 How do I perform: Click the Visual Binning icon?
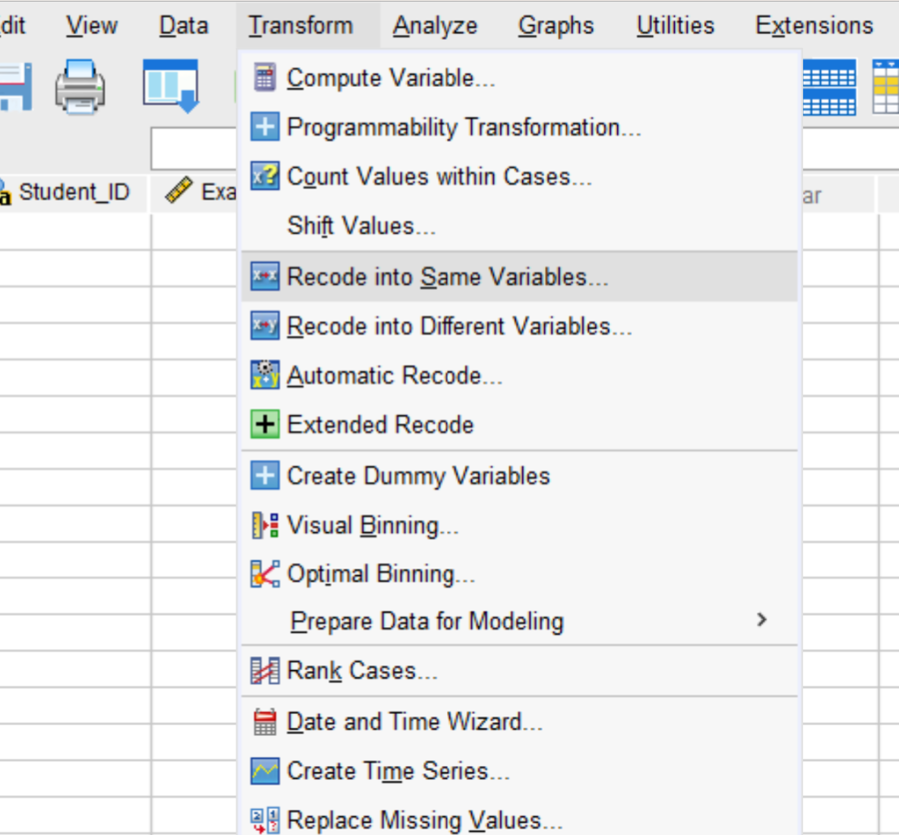(264, 525)
